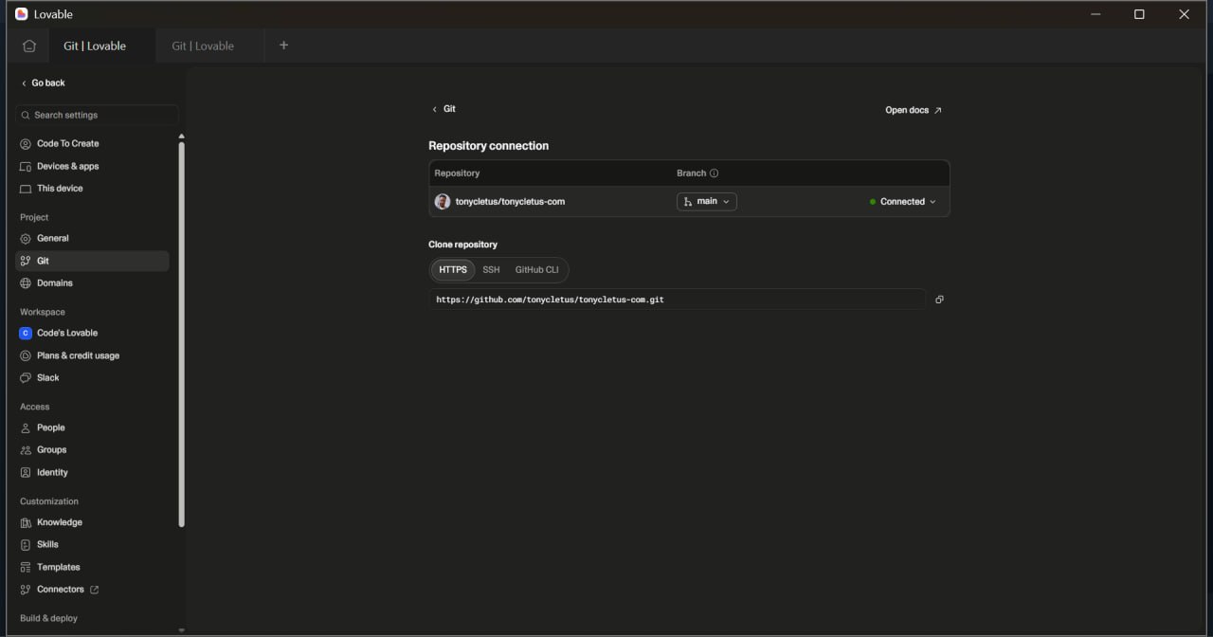Click the Identity badge icon

click(26, 473)
